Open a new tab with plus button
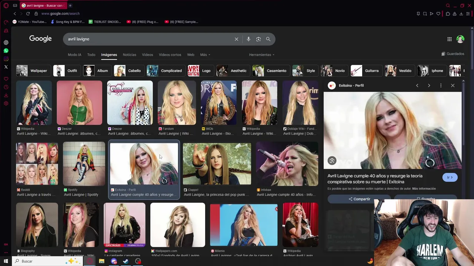The width and height of the screenshot is (474, 266). 70,6
